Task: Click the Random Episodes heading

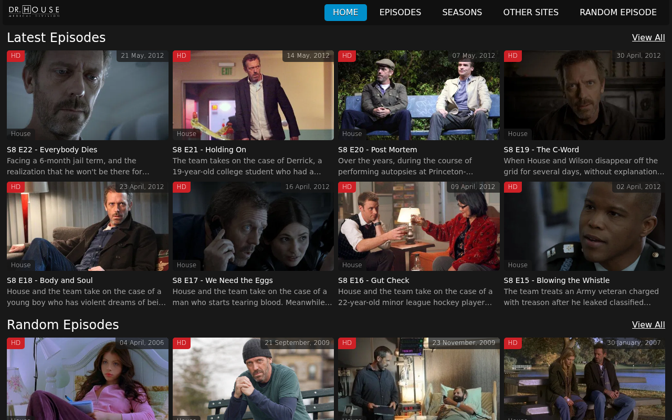Action: [x=63, y=325]
